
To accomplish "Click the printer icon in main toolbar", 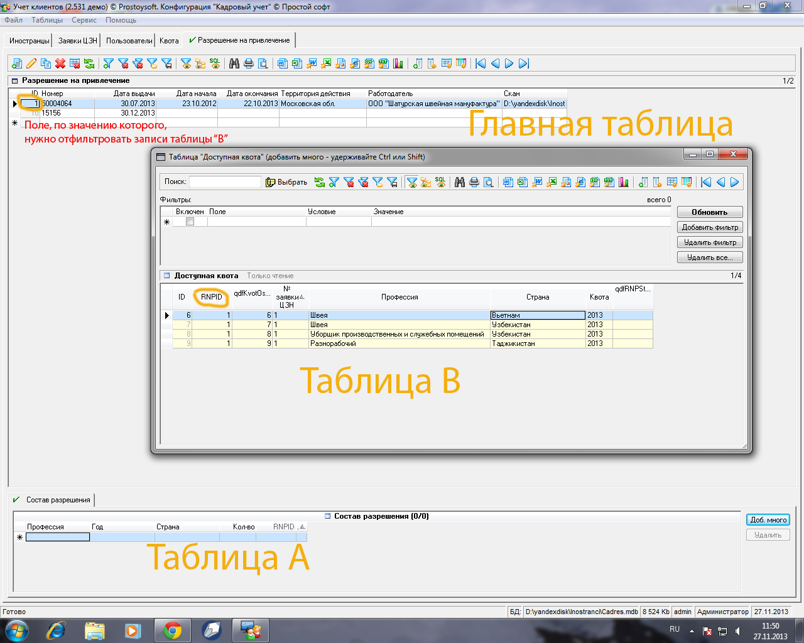I will 249,63.
